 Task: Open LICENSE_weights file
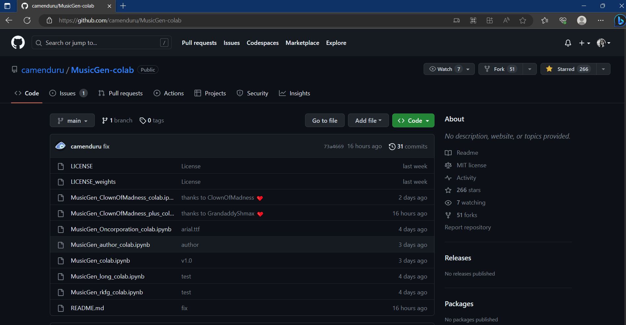coord(93,182)
